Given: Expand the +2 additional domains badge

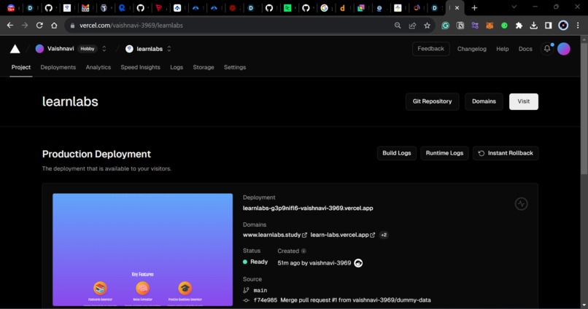Looking at the screenshot, I should [384, 235].
